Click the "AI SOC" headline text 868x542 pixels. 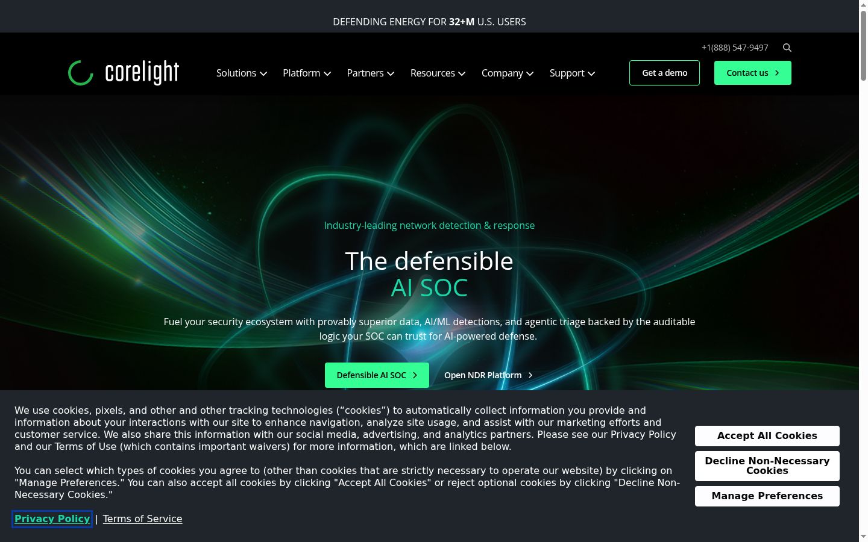(x=429, y=288)
